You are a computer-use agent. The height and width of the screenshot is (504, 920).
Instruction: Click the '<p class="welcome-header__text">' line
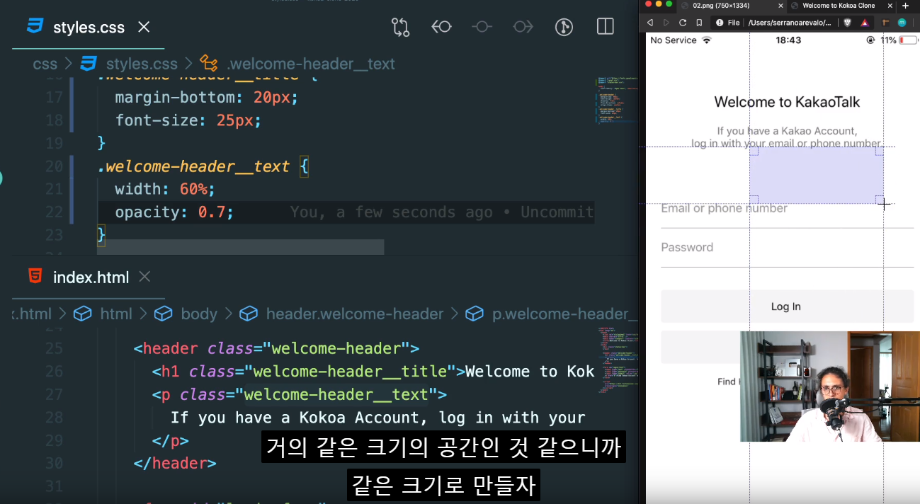pos(300,394)
